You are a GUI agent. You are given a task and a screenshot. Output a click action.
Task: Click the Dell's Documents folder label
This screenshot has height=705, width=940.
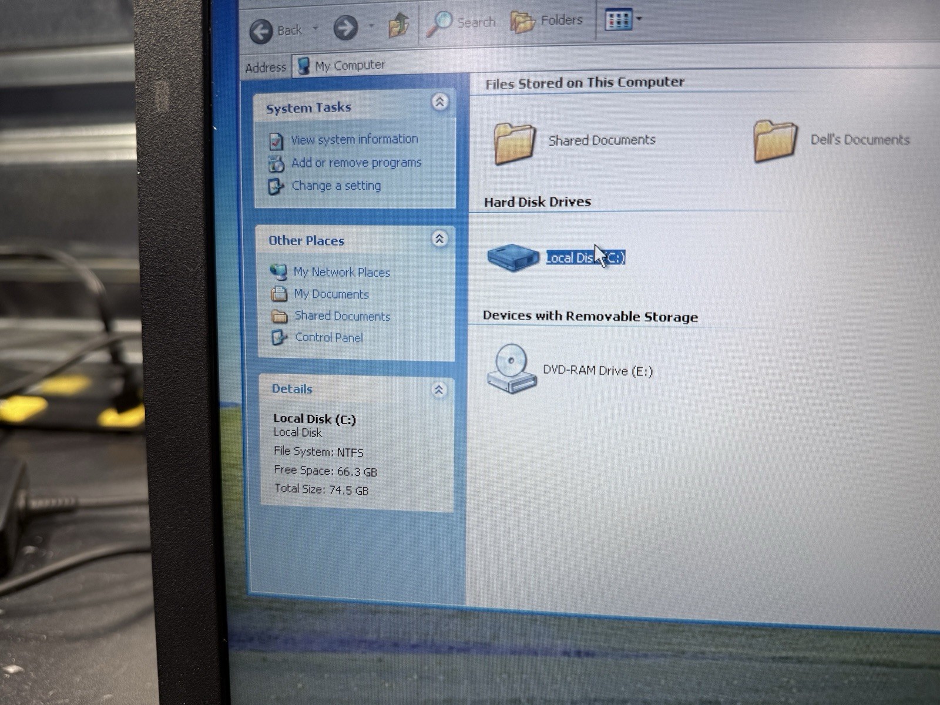click(x=860, y=139)
